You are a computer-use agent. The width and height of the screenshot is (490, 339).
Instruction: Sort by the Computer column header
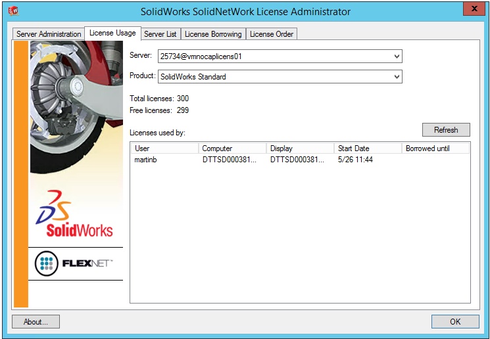pos(232,148)
